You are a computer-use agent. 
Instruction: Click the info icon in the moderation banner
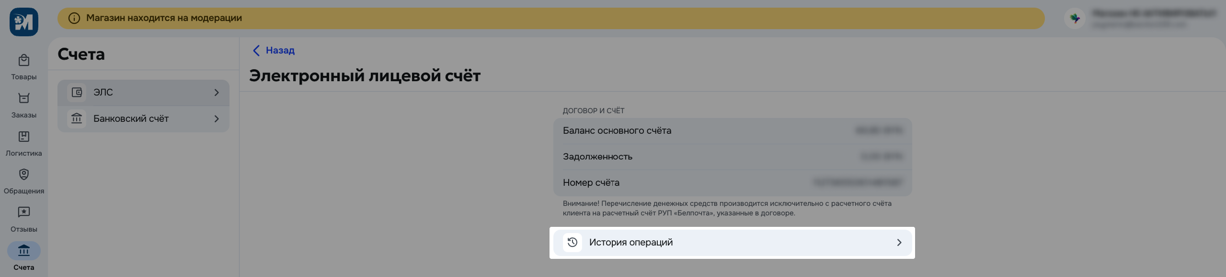point(73,18)
